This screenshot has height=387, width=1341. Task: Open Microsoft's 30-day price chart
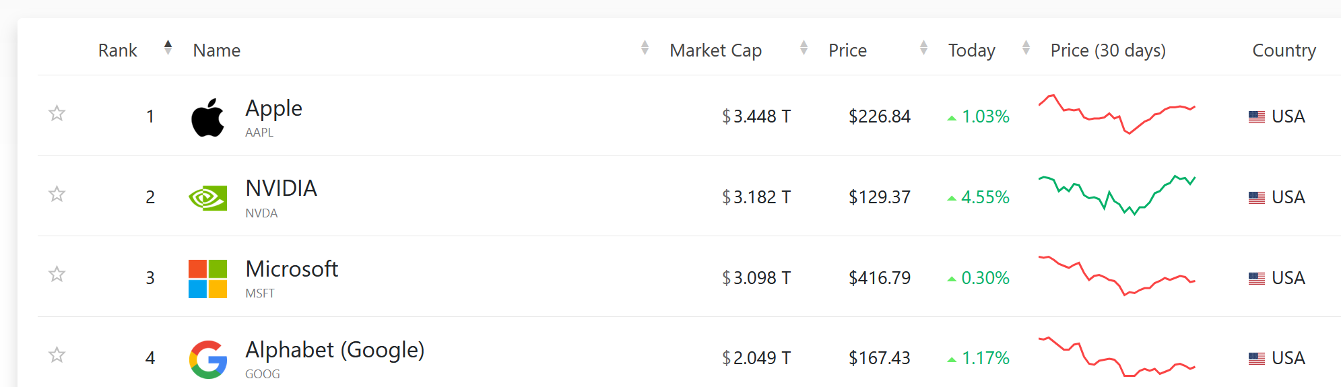1117,276
